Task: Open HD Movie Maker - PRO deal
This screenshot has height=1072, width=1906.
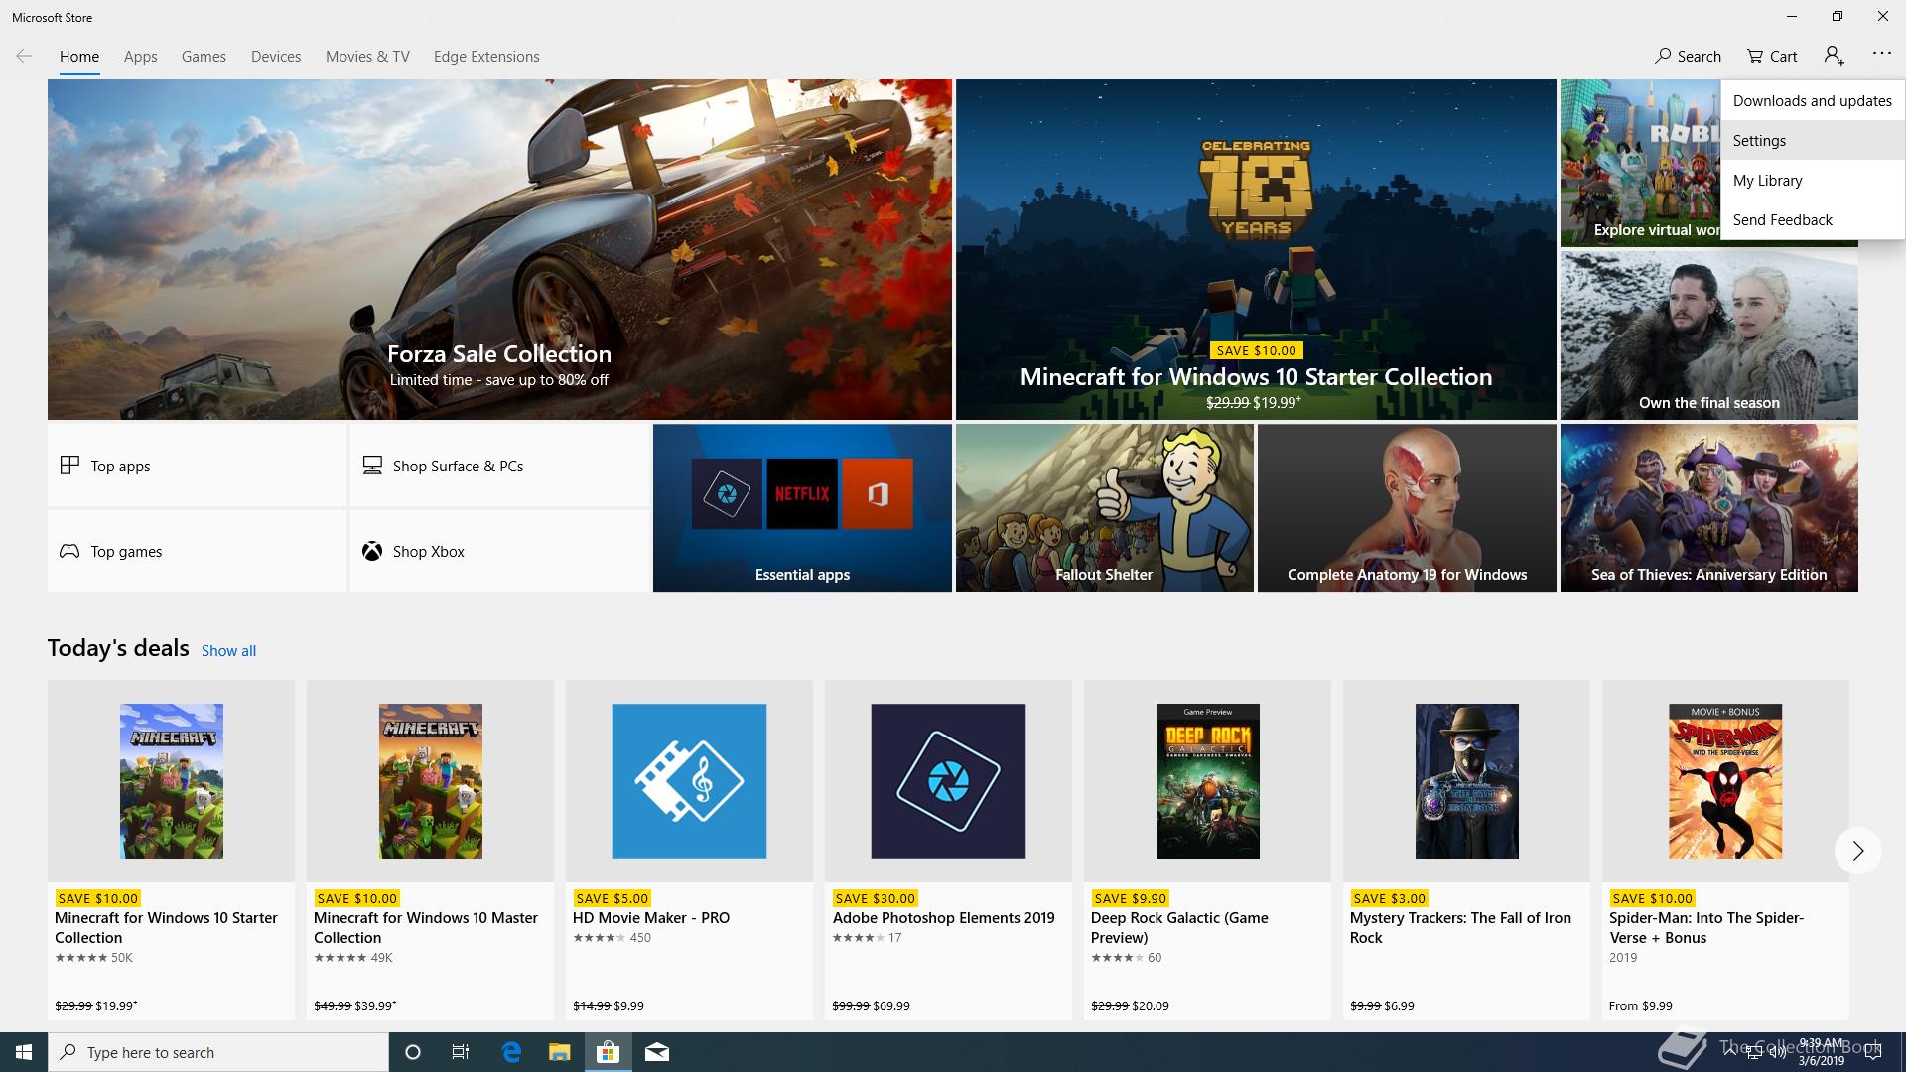Action: 689,850
